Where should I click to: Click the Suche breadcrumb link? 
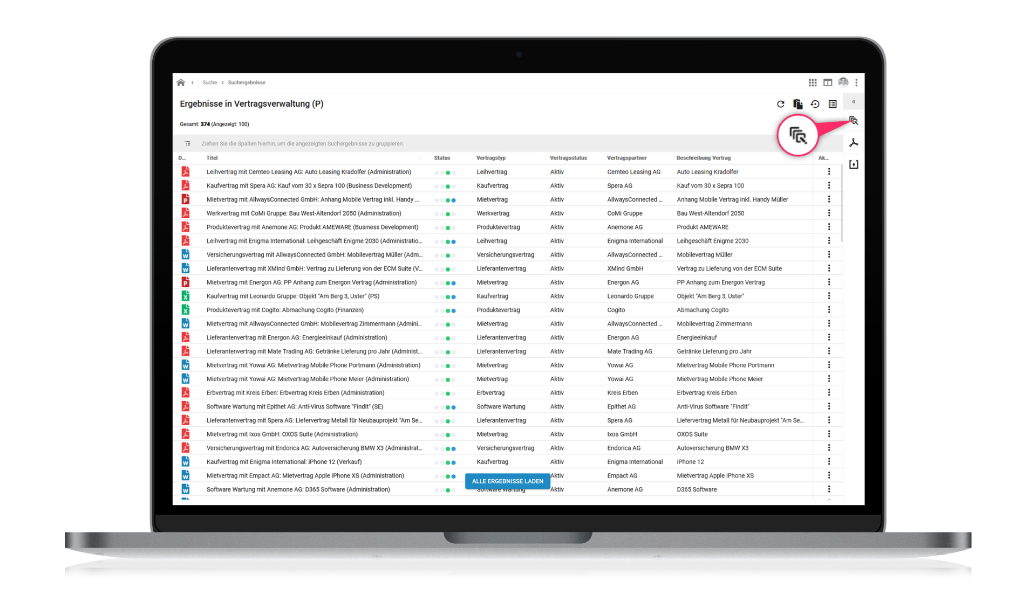(x=209, y=82)
